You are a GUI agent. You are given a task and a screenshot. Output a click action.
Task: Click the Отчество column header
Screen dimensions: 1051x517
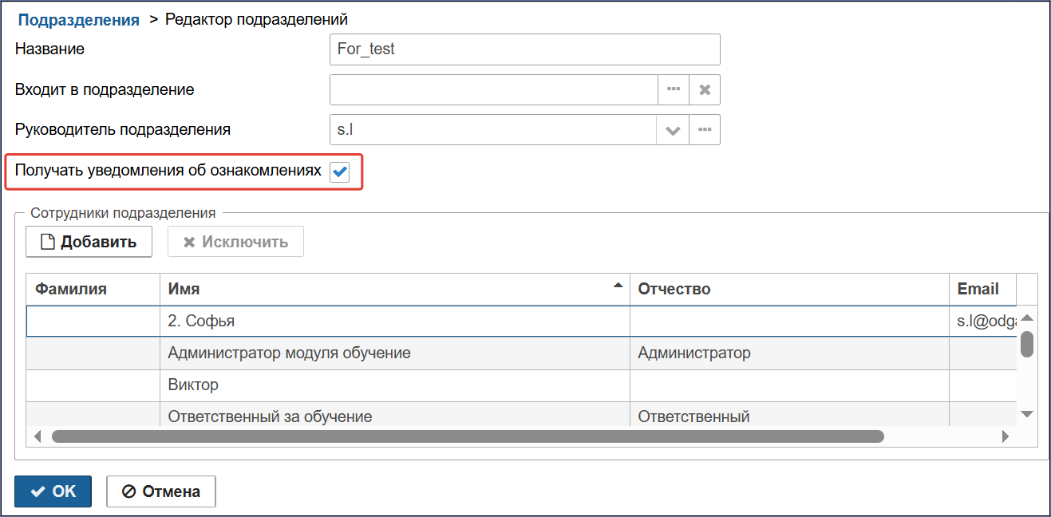tap(789, 289)
